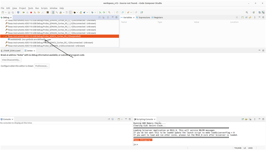Collapse the MCU_Cortex_R5_0 suspended tree node
Image resolution: width=266 pixels, height=150 pixels.
pyautogui.click(x=4, y=36)
